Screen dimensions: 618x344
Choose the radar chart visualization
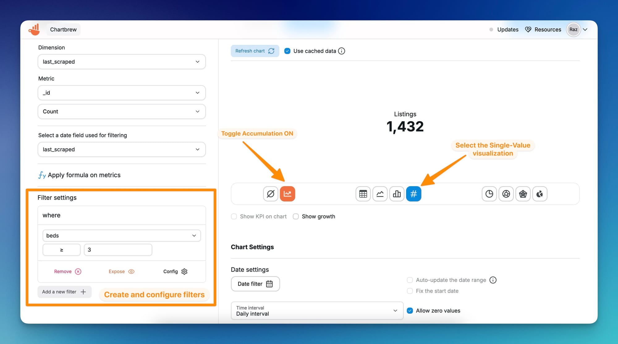pos(523,194)
